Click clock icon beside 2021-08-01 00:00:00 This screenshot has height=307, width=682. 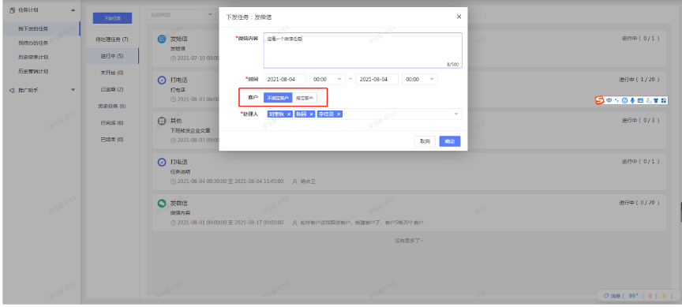click(x=173, y=223)
